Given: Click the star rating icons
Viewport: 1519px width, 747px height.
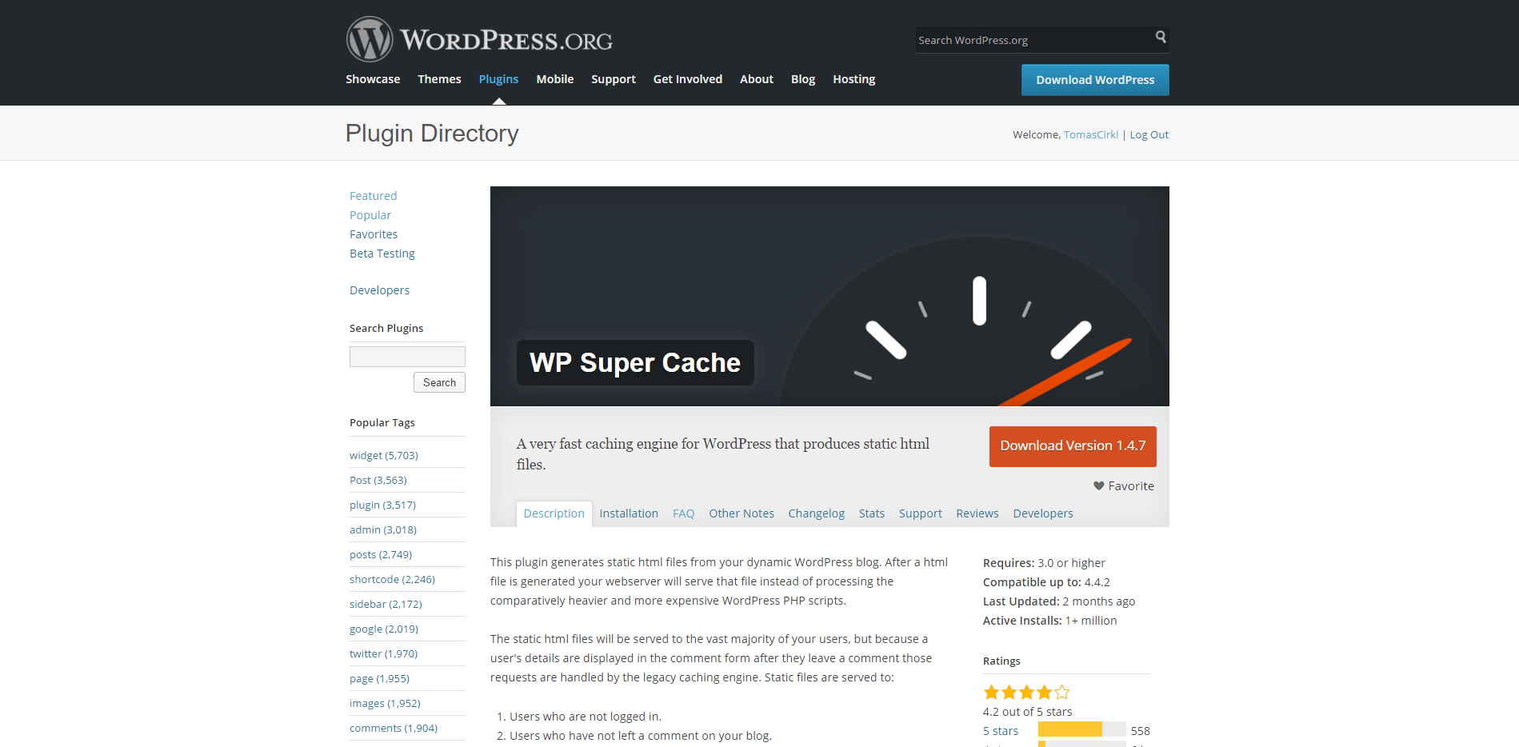Looking at the screenshot, I should [x=1026, y=693].
